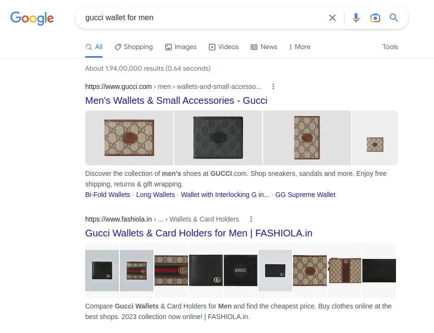Open three-dot menu for fashiola.in result
This screenshot has width=434, height=333.
tap(251, 219)
